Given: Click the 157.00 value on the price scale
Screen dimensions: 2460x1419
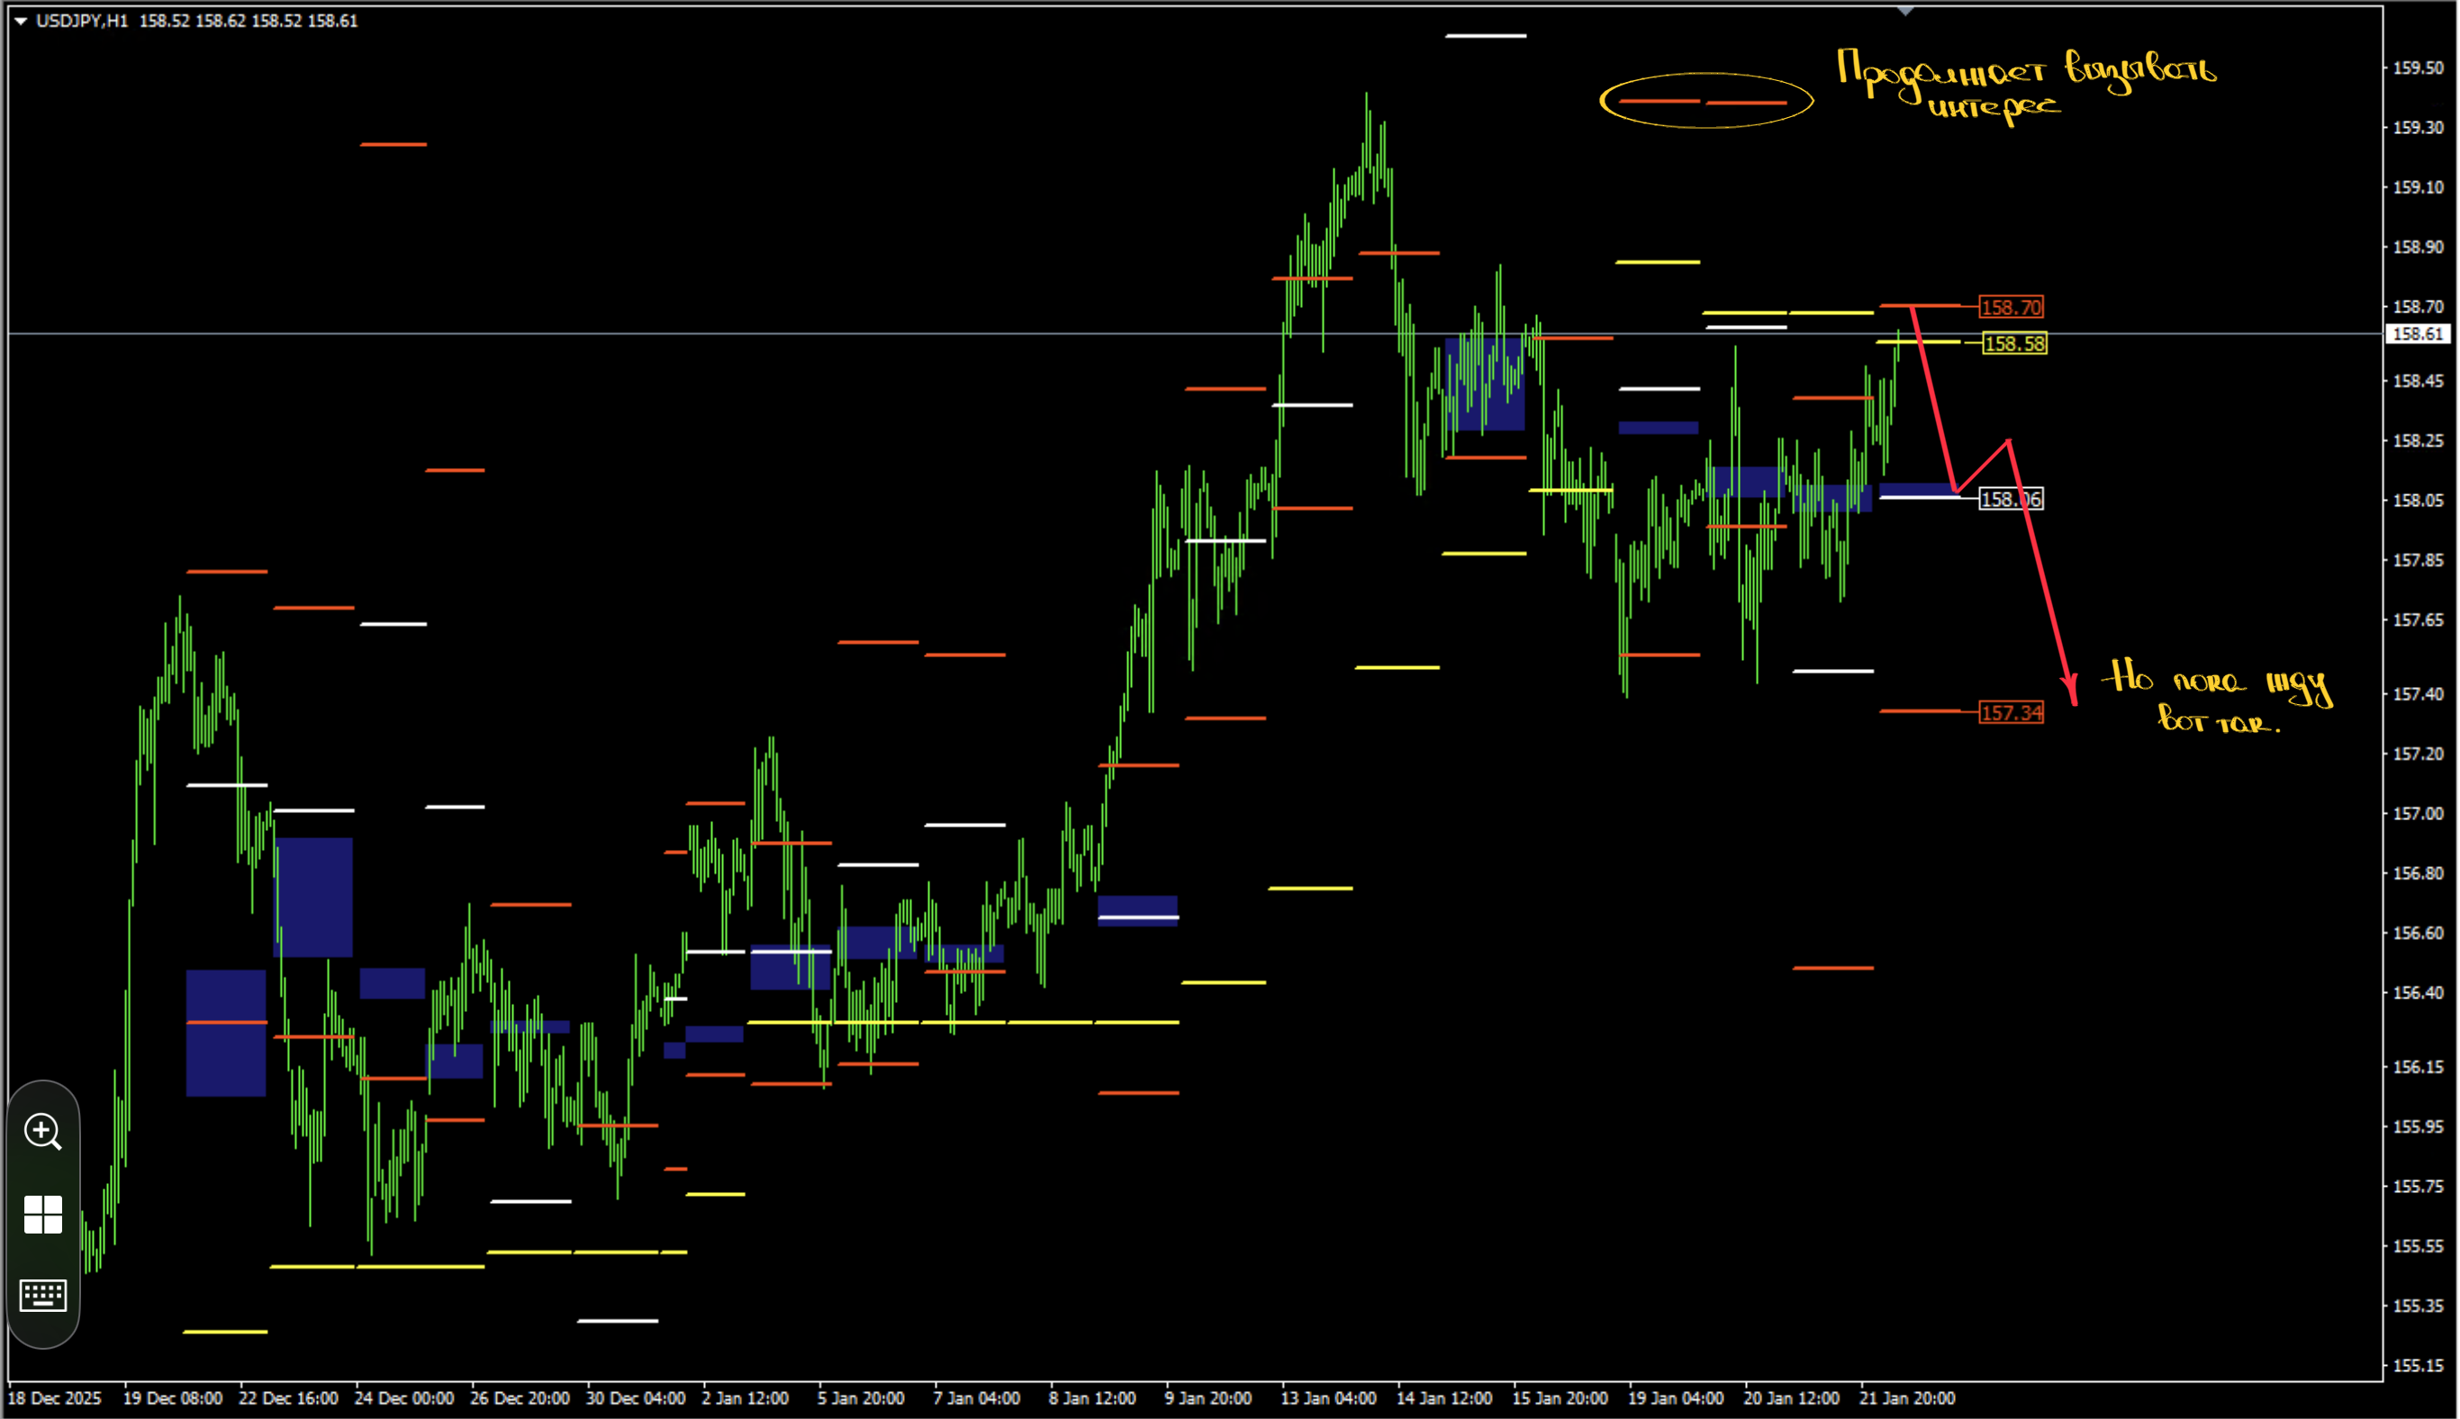Looking at the screenshot, I should 2419,813.
